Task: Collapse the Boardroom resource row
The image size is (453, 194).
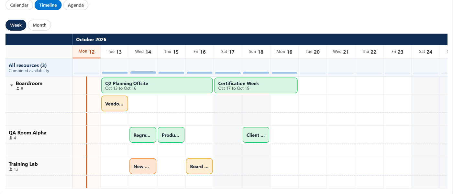Action: 12,86
